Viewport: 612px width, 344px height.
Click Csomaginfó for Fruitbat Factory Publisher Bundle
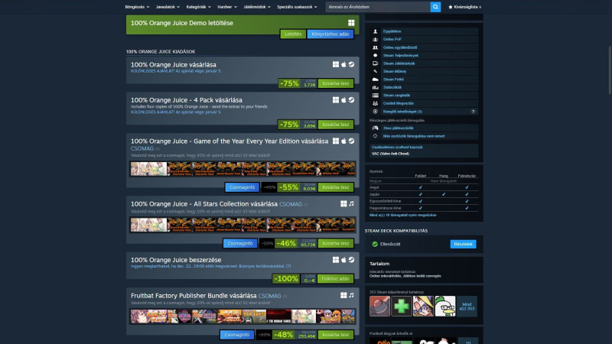tap(237, 335)
